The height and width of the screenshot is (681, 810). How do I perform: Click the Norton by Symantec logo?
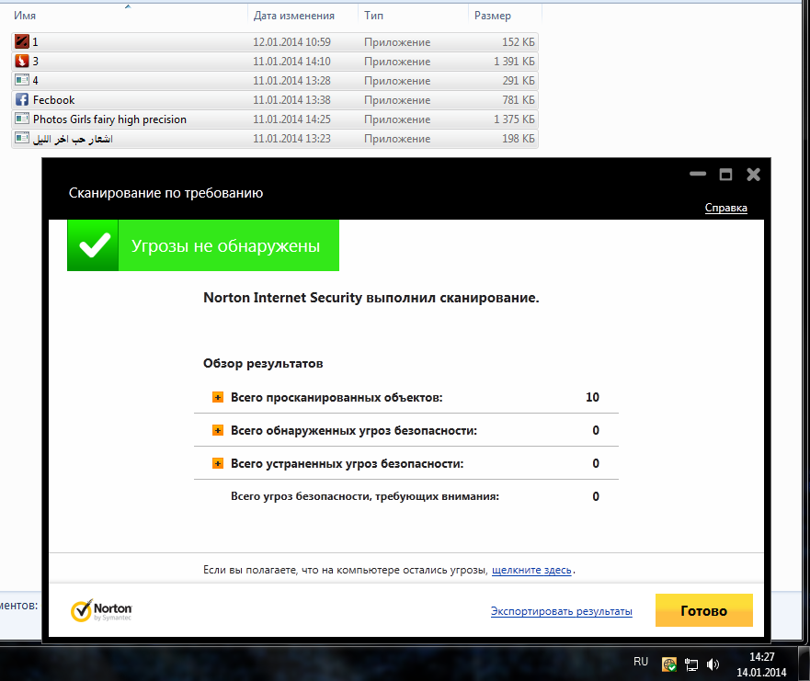(101, 611)
